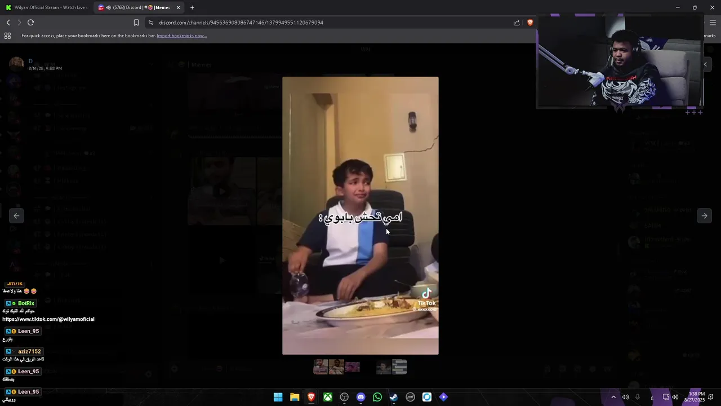Viewport: 721px width, 406px height.
Task: Click the browser back arrow
Action: 8,23
